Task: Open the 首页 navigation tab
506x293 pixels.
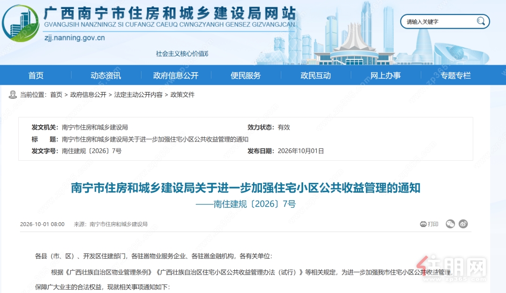Action: point(36,75)
